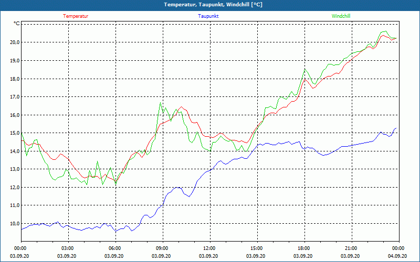Click the °C unit label on the axis
The width and height of the screenshot is (420, 262).
point(17,24)
